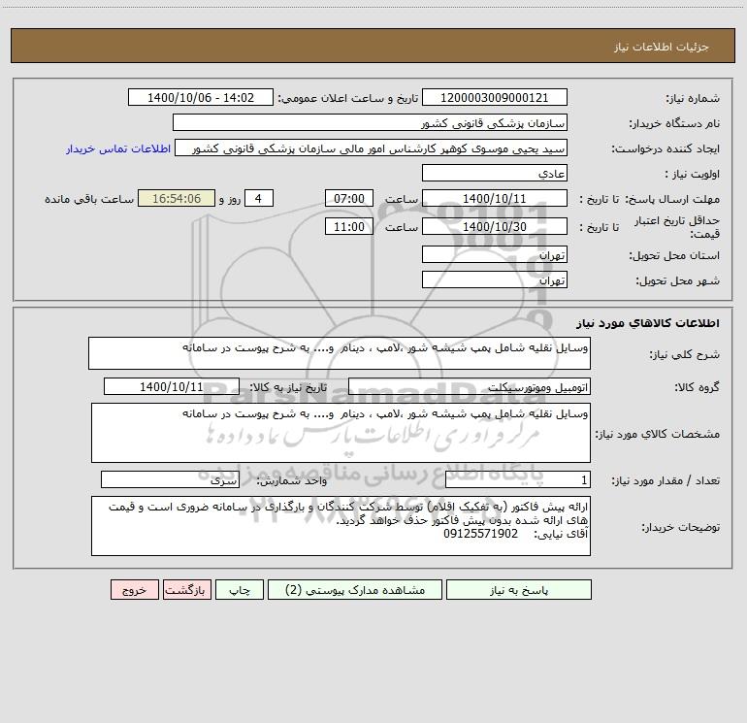Image resolution: width=747 pixels, height=723 pixels.
Task: Click buyer notes text box with 09125571902
Action: point(341,526)
